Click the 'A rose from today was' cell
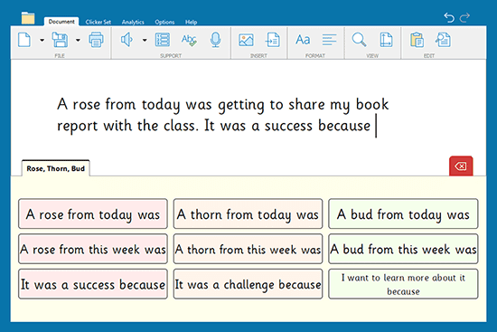Screen dimensions: 497x332 click(93, 213)
